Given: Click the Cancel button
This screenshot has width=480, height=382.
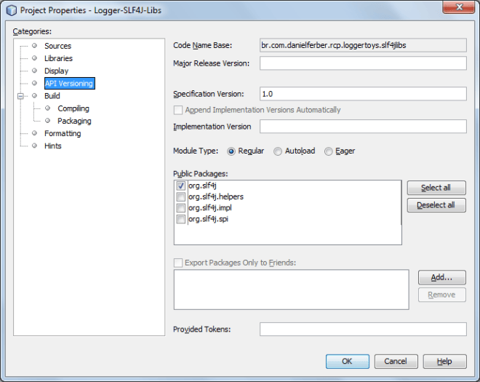Looking at the screenshot, I should (x=396, y=362).
